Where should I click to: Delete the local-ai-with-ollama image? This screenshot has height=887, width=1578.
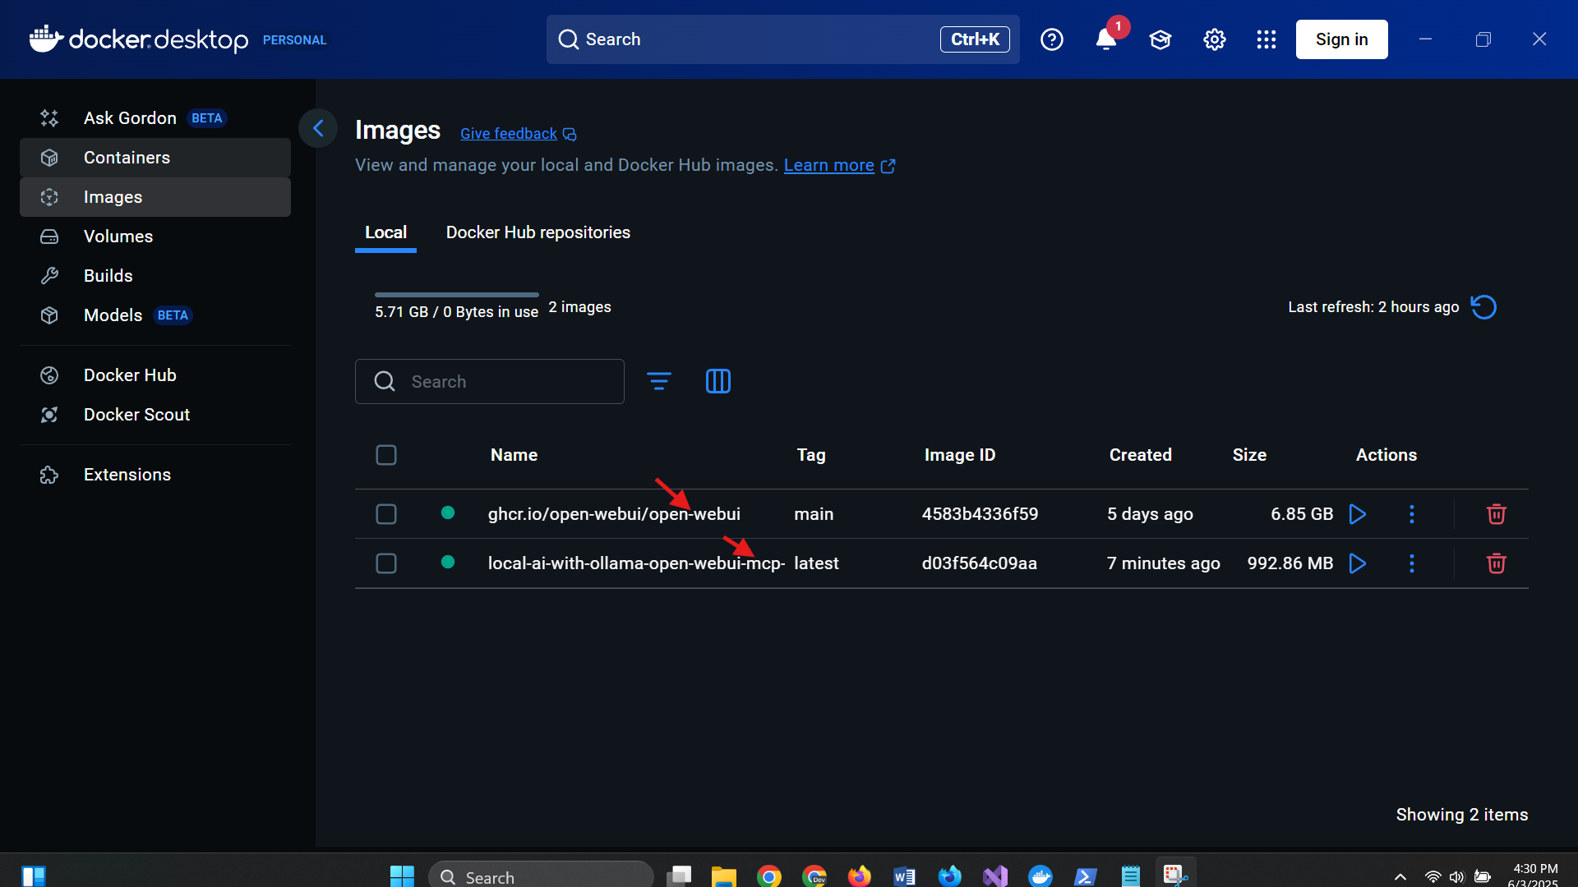point(1496,563)
